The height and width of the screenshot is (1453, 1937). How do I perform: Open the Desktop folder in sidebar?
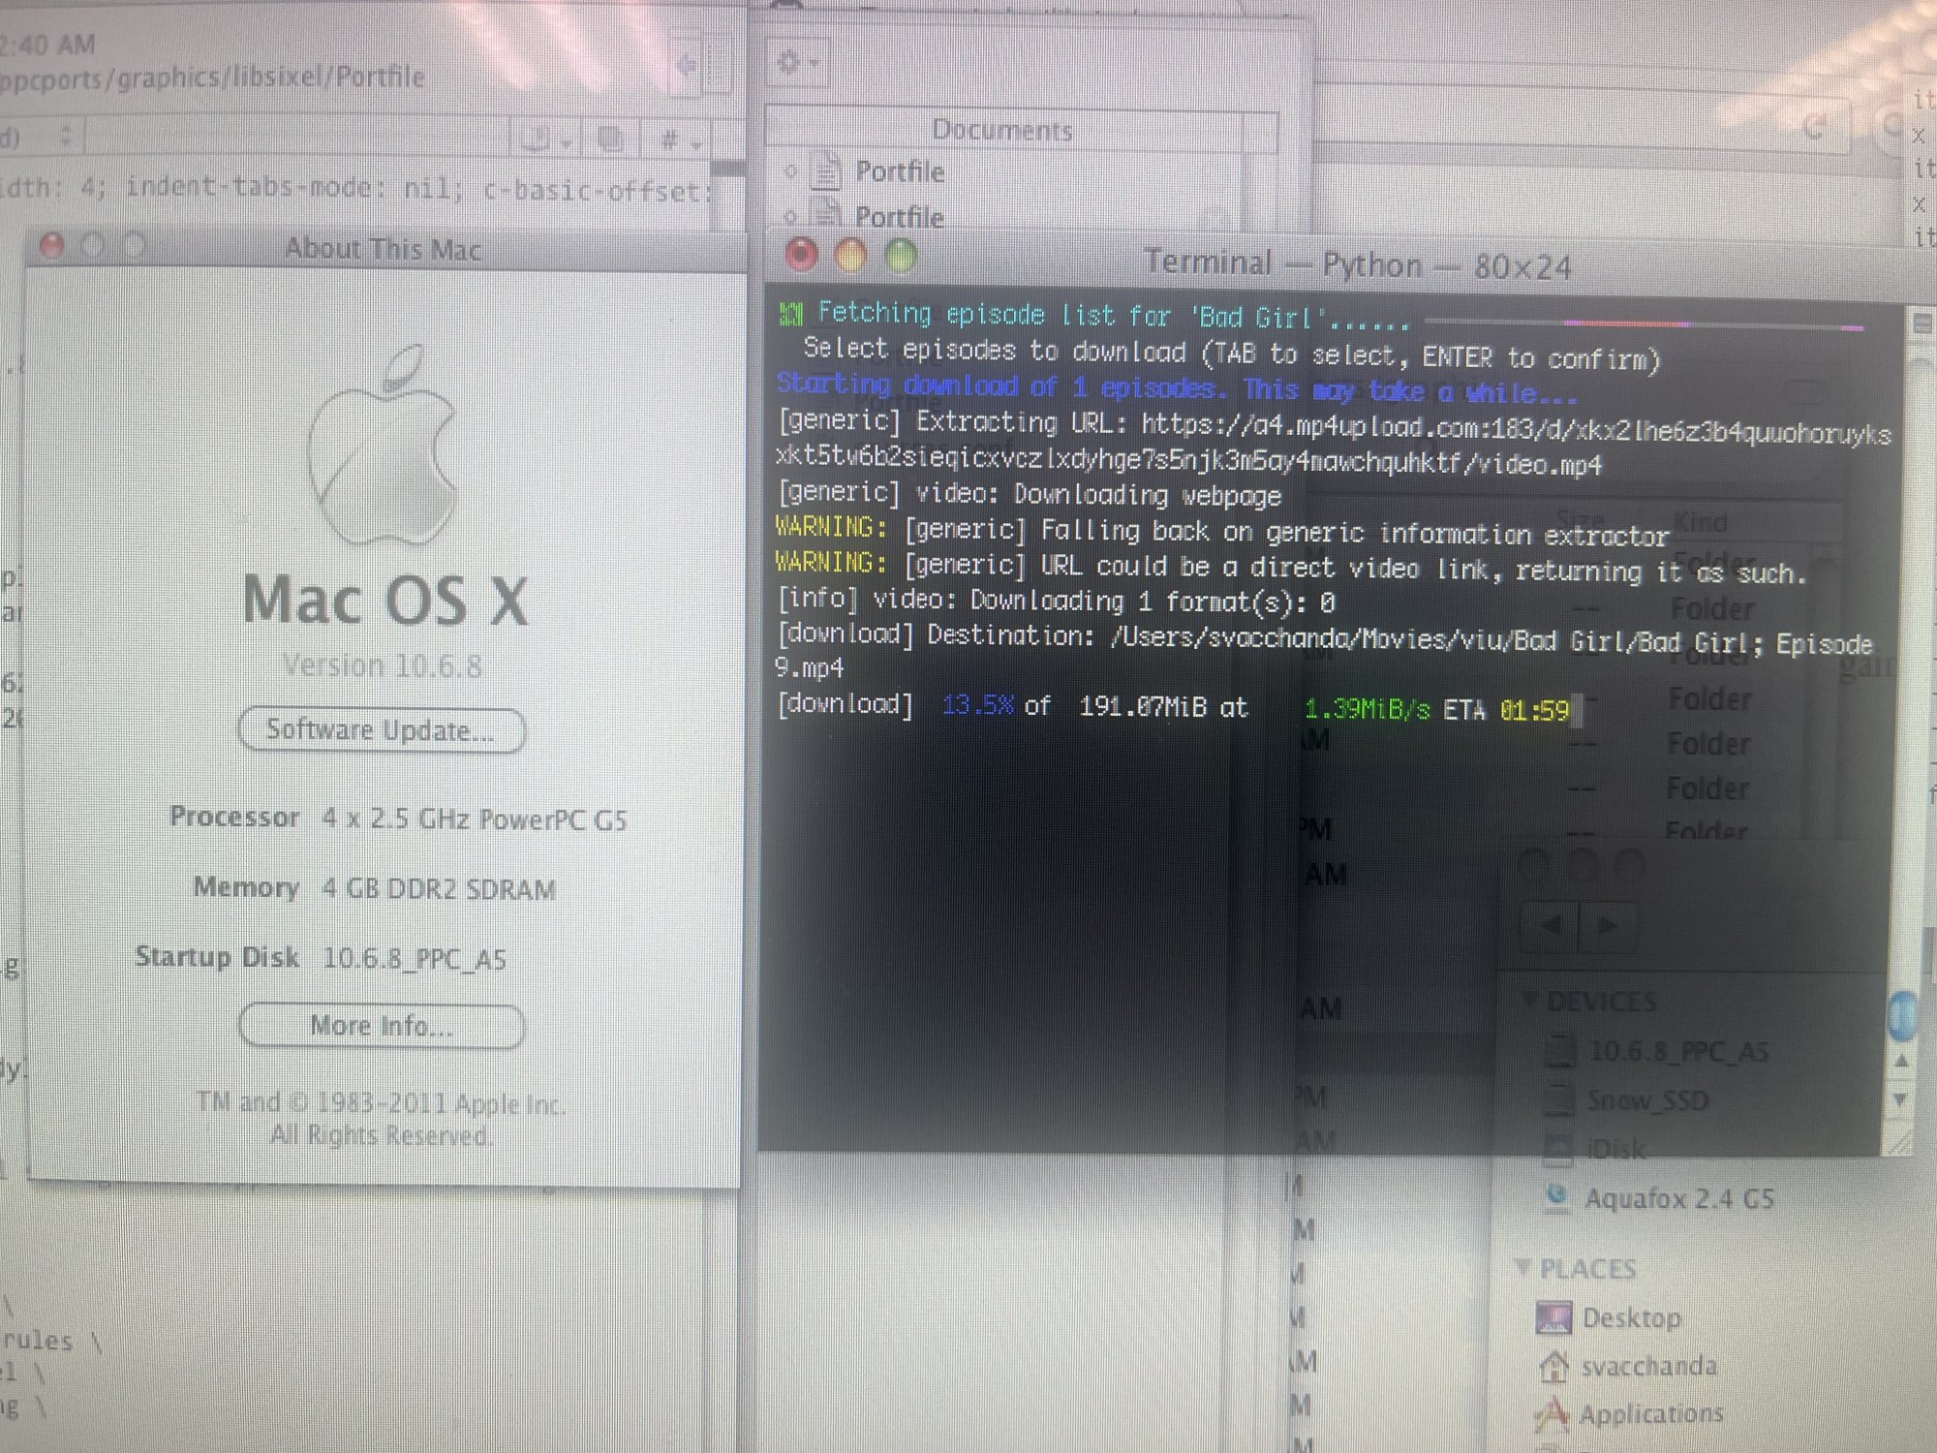click(1631, 1318)
